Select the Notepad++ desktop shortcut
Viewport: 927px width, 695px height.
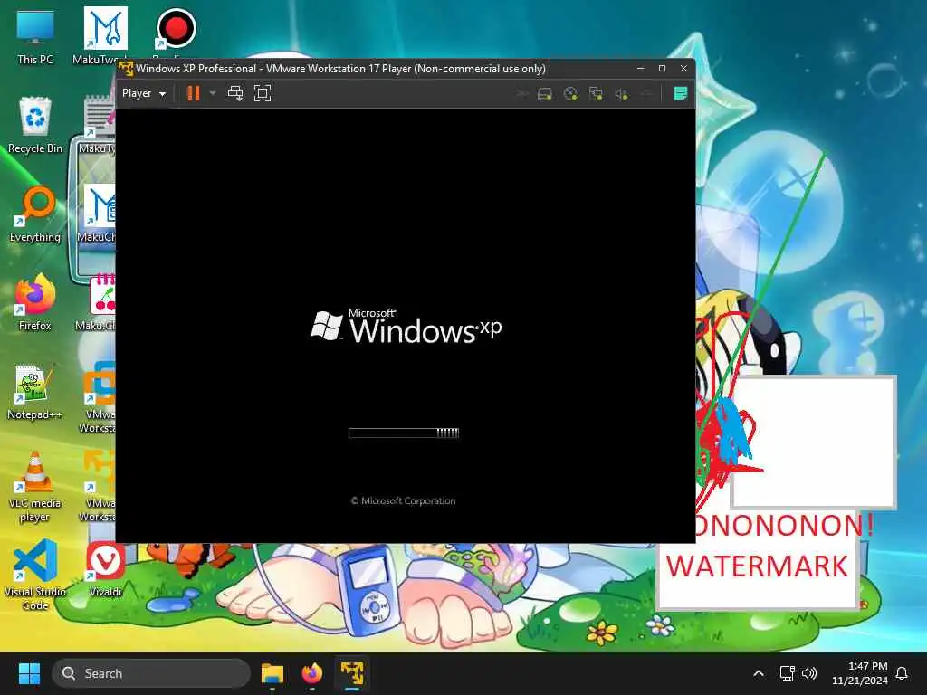point(34,392)
